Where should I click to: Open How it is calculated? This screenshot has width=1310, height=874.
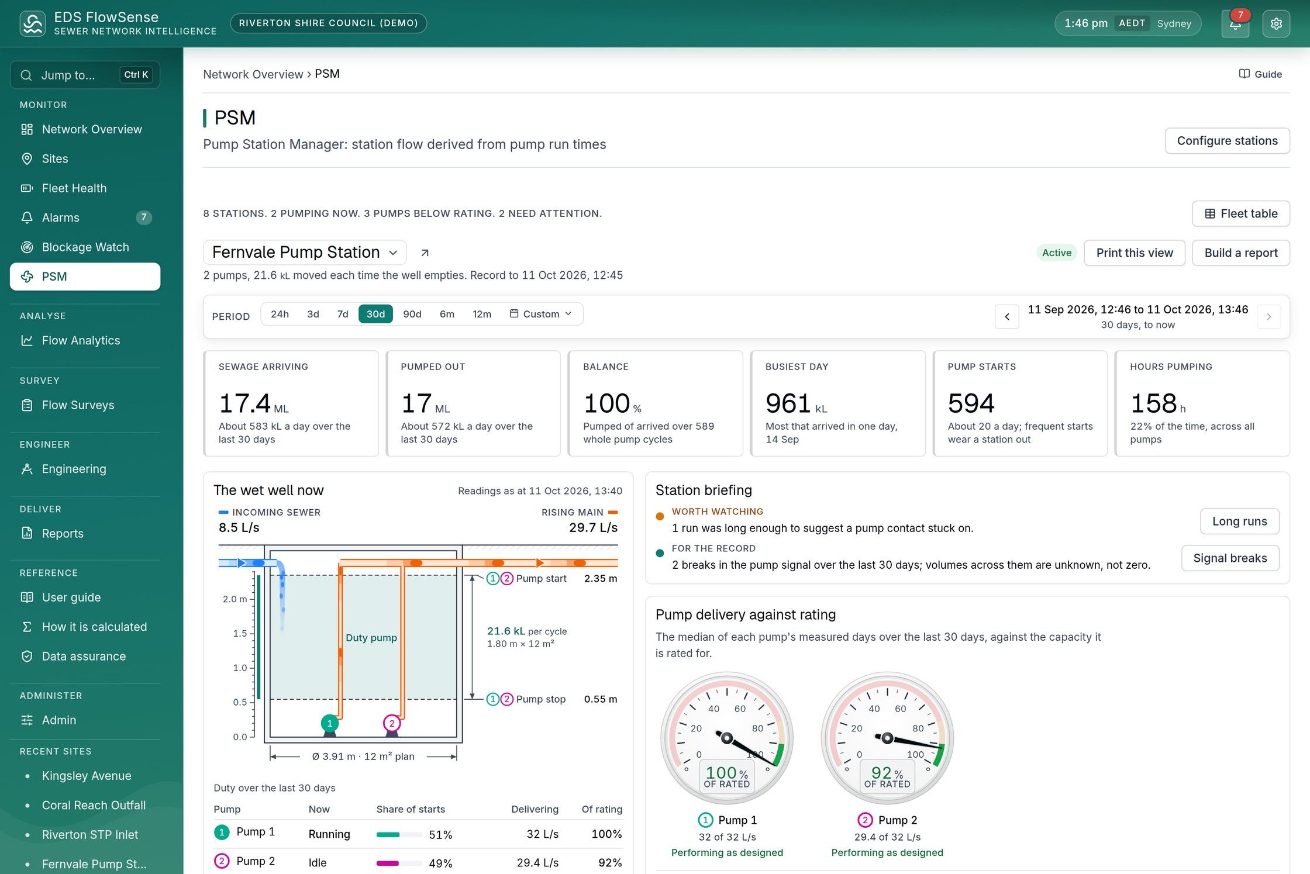[85, 627]
